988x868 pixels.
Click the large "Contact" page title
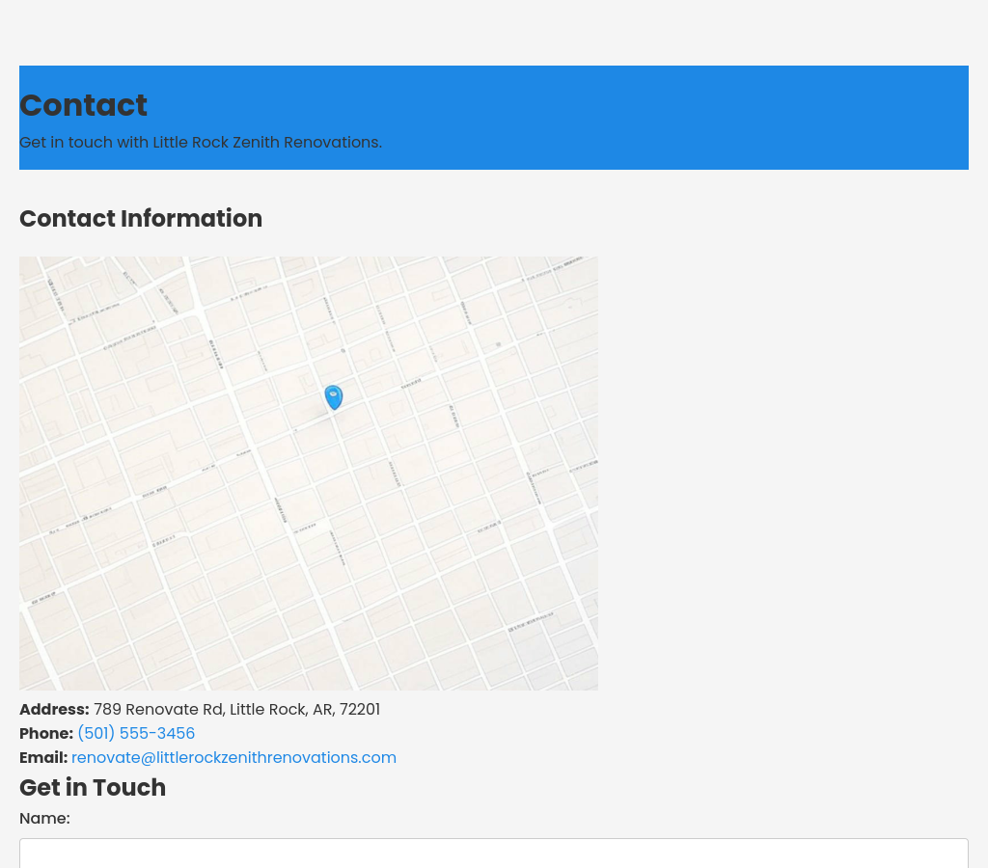[83, 105]
